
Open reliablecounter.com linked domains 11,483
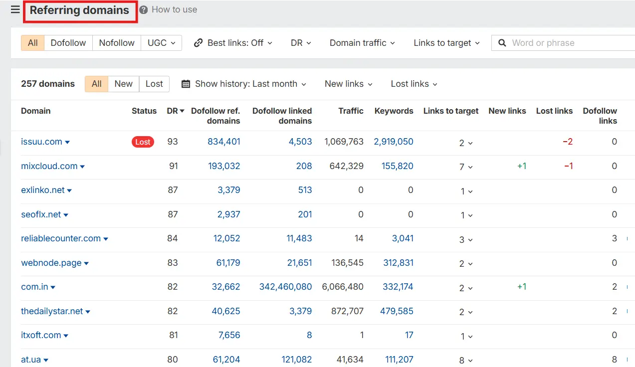click(299, 238)
